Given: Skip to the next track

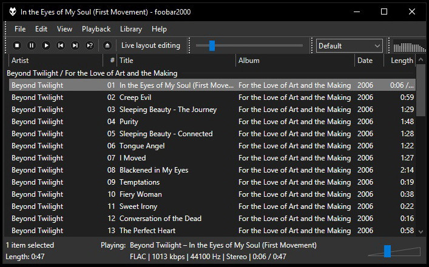Looking at the screenshot, I should pos(75,45).
